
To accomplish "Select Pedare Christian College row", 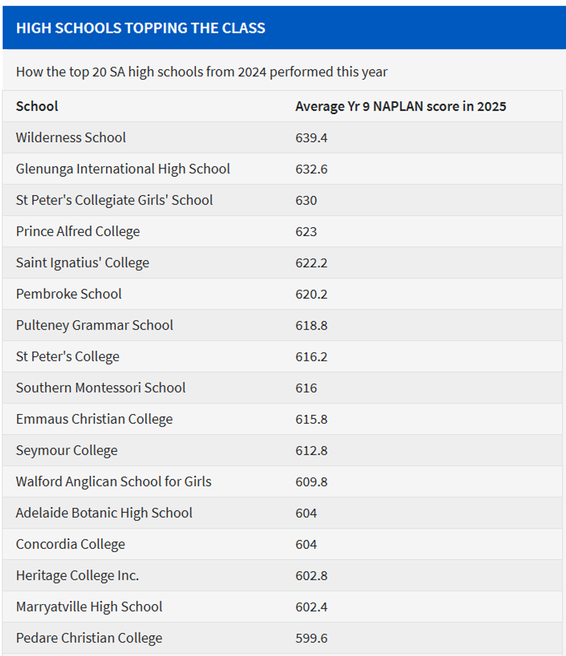I will [x=89, y=638].
